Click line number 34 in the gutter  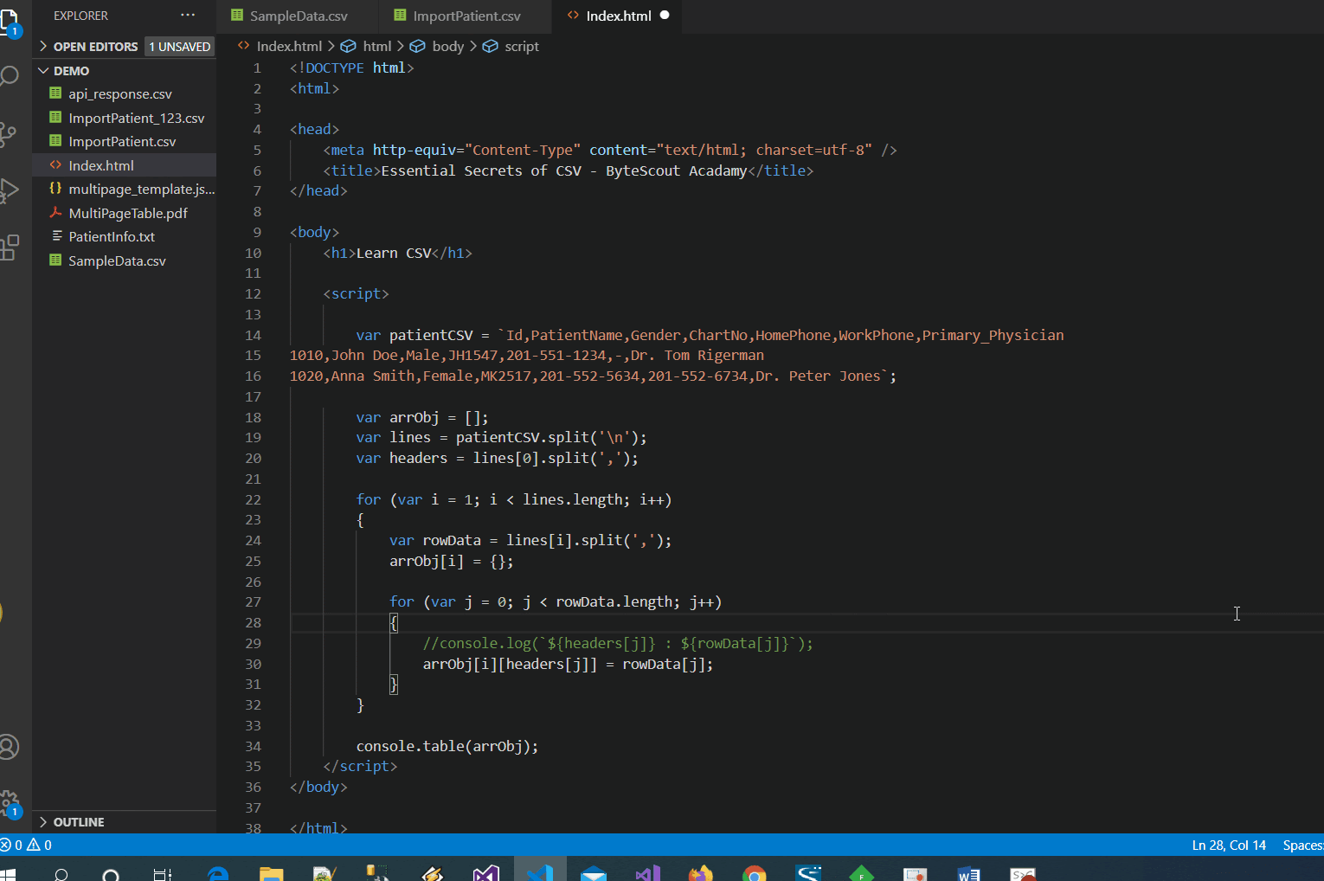[x=253, y=746]
